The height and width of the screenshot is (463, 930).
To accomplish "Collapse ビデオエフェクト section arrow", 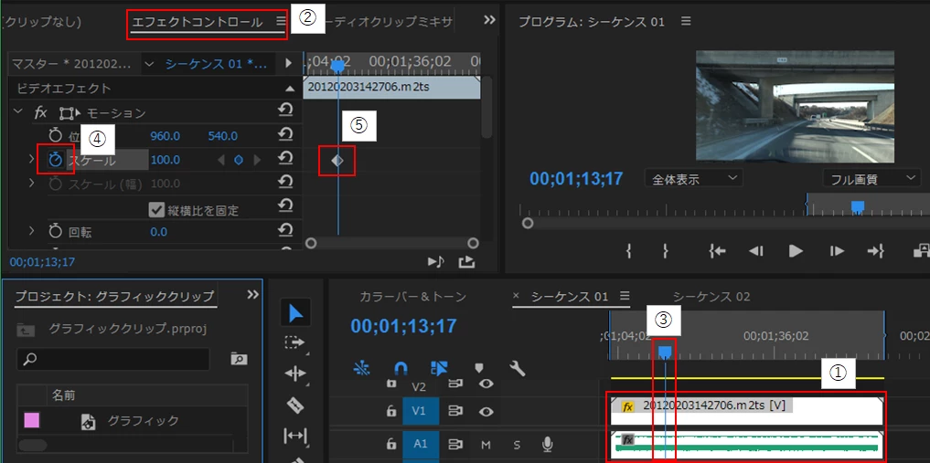I will point(290,89).
